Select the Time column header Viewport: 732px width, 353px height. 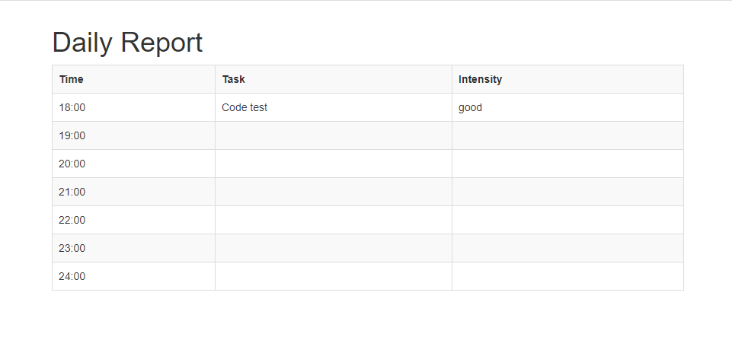point(72,79)
